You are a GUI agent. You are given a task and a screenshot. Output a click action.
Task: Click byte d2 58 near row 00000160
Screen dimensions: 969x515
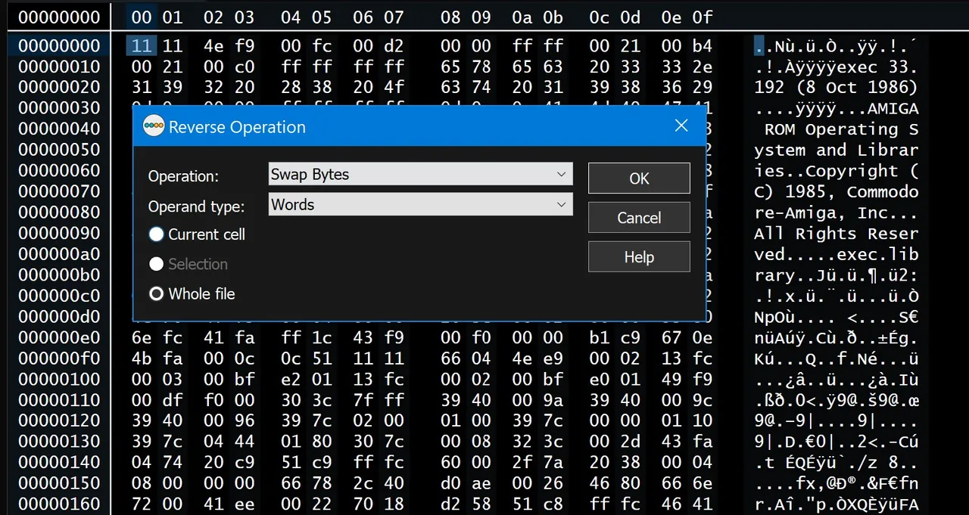466,504
